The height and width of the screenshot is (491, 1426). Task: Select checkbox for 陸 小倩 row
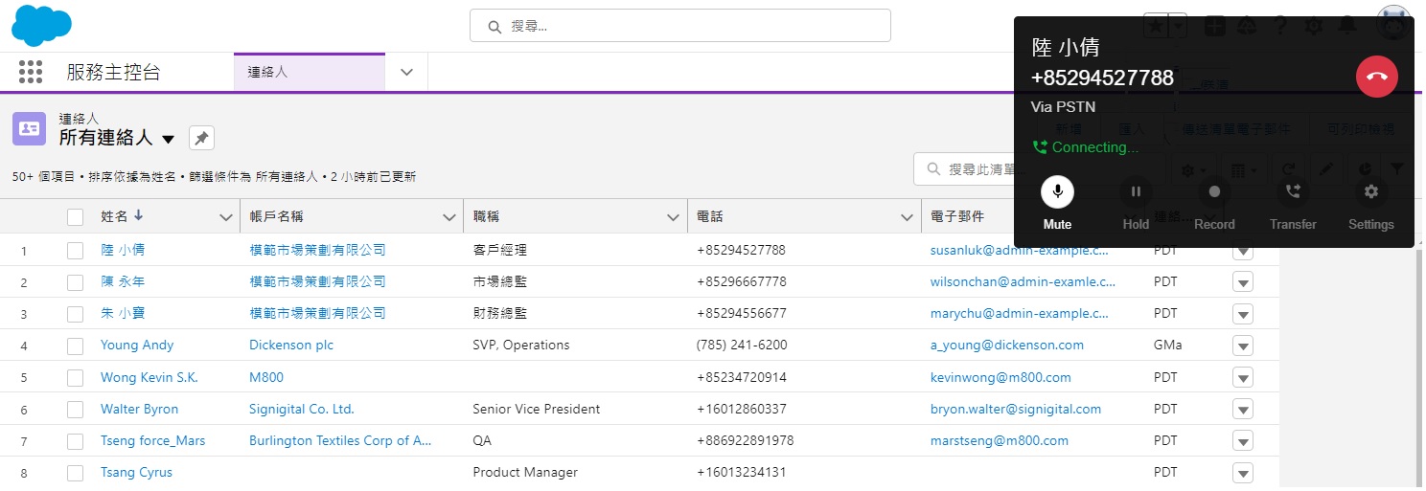pos(75,251)
